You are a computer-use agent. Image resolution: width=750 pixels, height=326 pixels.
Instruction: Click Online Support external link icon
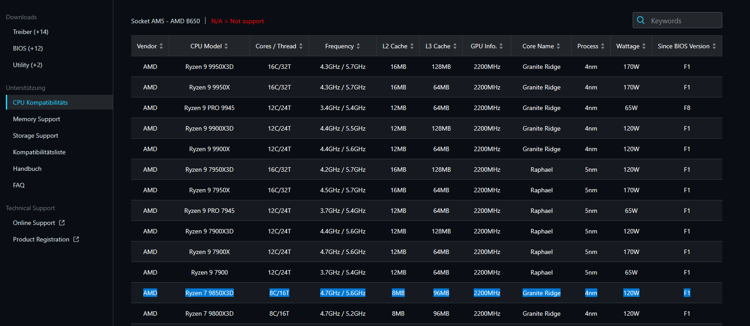click(62, 223)
